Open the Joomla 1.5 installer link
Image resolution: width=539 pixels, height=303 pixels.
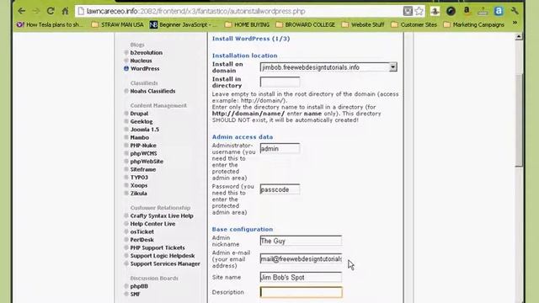click(144, 129)
